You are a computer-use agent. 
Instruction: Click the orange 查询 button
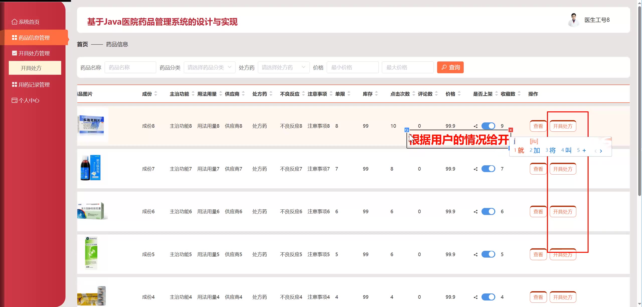tap(450, 67)
